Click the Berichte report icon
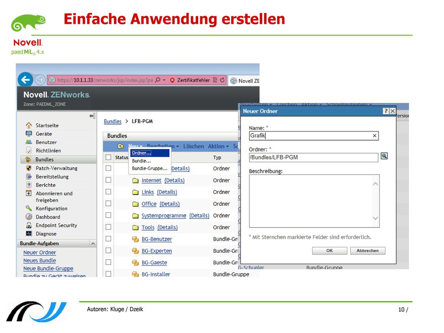 click(x=29, y=185)
